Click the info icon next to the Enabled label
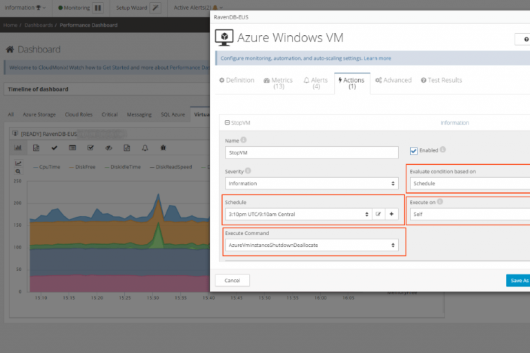The image size is (530, 353). (443, 150)
